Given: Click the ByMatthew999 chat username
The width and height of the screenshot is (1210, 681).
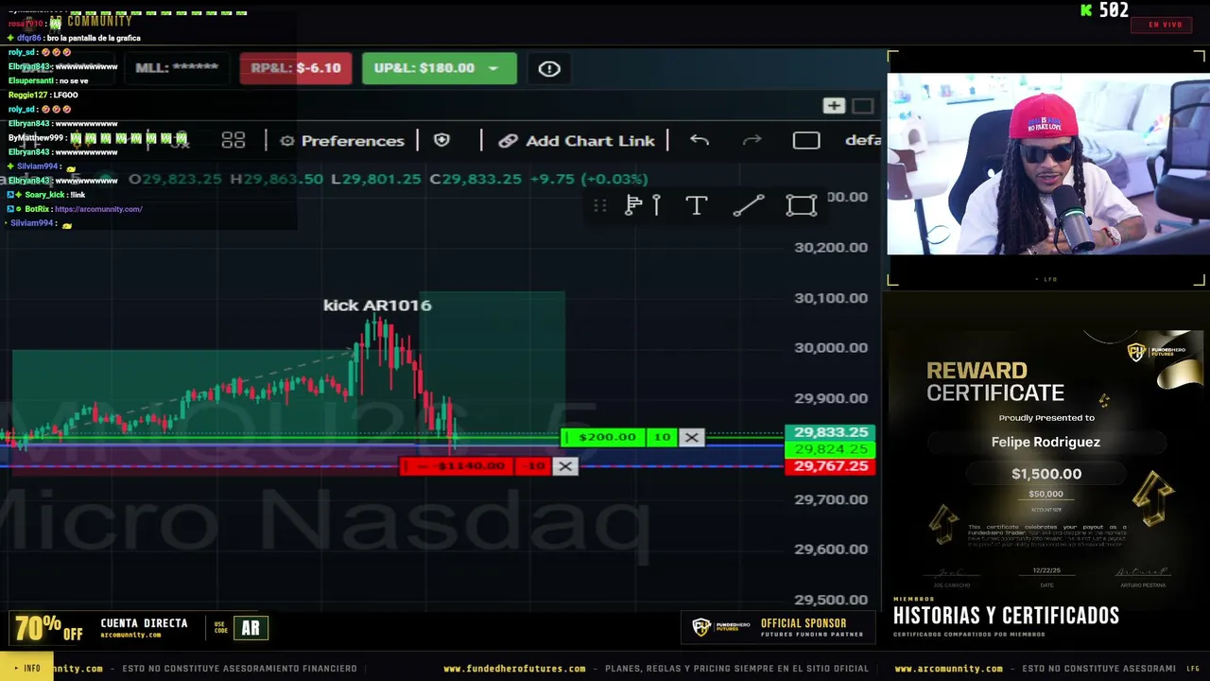Looking at the screenshot, I should click(x=36, y=138).
